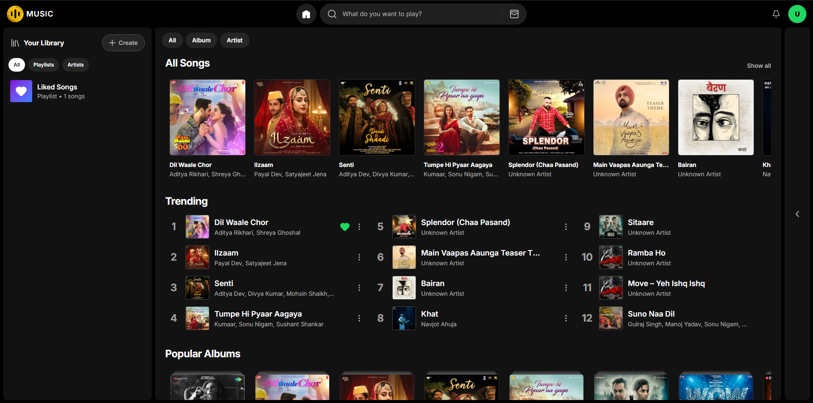Switch to the Artist tab

click(x=235, y=40)
